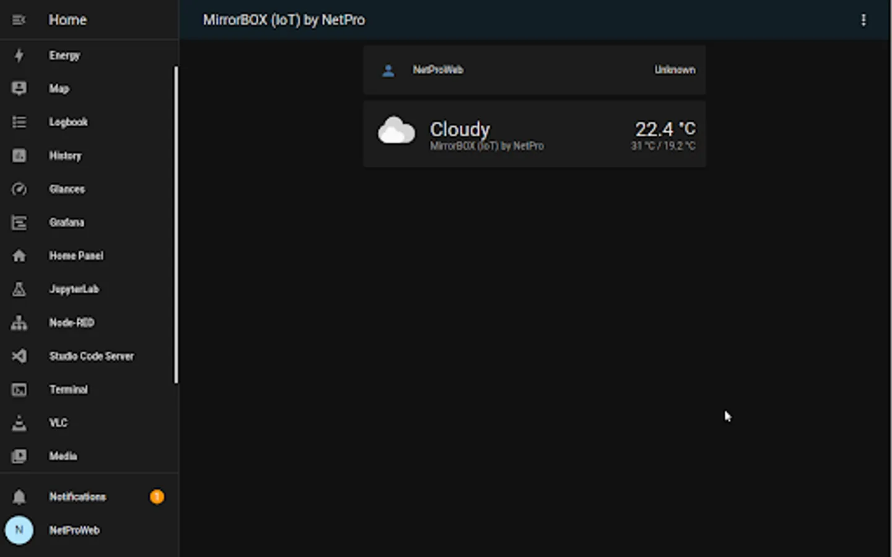
Task: Go to JupyterLab in sidebar
Action: pyautogui.click(x=74, y=289)
